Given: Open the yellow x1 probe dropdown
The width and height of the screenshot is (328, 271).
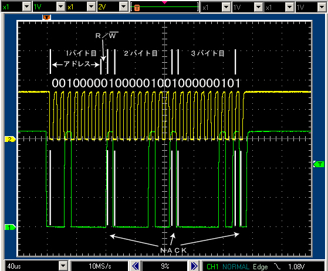Looking at the screenshot, I should 91,7.
